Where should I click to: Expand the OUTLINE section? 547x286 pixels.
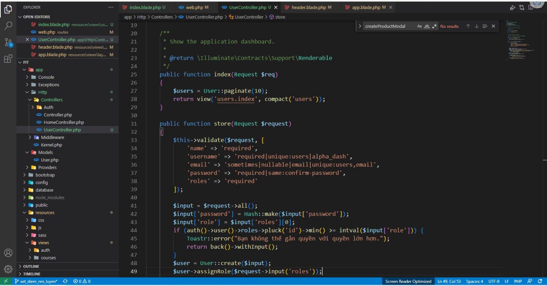31,266
